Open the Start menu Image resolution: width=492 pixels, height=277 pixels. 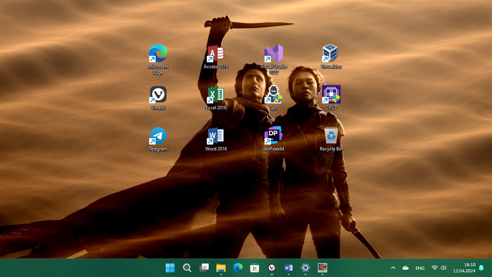170,268
